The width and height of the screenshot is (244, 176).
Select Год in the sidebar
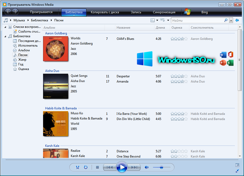[18, 64]
